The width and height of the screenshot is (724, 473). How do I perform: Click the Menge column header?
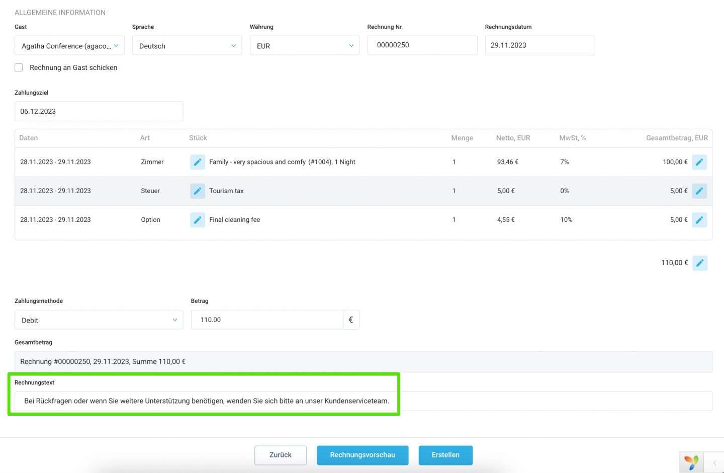pos(462,138)
